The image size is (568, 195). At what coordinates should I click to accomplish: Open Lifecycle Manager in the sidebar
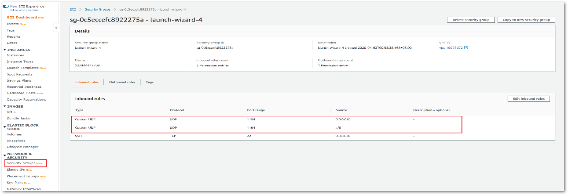[x=22, y=147]
